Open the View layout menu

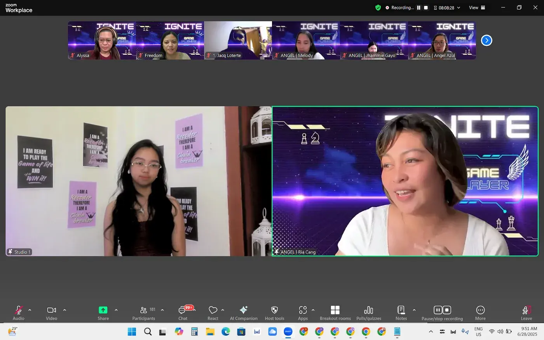click(477, 8)
